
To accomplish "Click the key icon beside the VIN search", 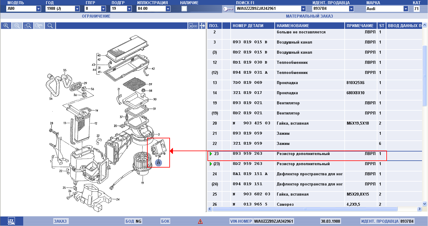I will [228, 9].
